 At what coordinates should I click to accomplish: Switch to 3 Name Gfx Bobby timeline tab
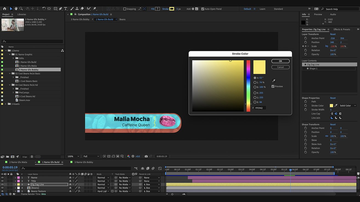84,162
